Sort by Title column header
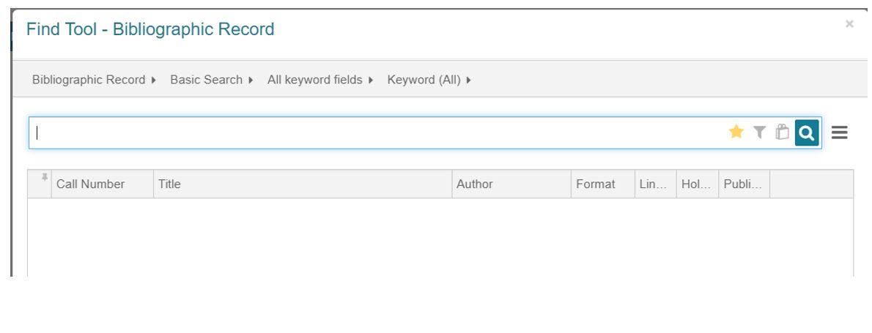This screenshot has height=333, width=872. [303, 184]
